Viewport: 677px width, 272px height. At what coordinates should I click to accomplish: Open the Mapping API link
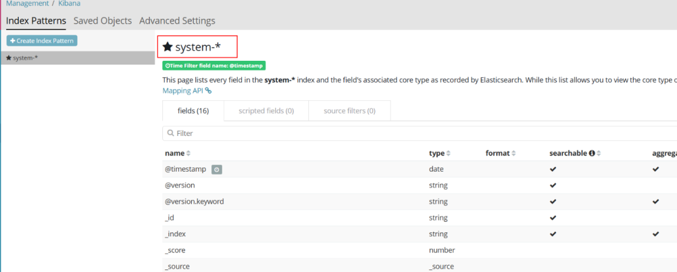182,91
